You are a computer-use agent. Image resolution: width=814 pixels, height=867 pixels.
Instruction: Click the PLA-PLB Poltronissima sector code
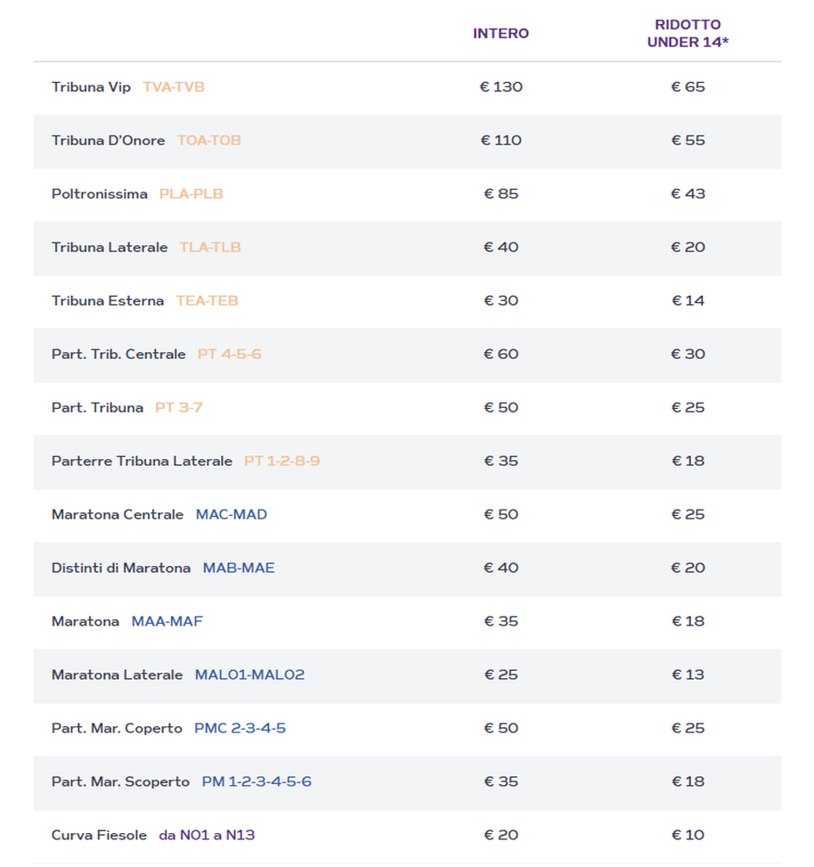tap(191, 194)
